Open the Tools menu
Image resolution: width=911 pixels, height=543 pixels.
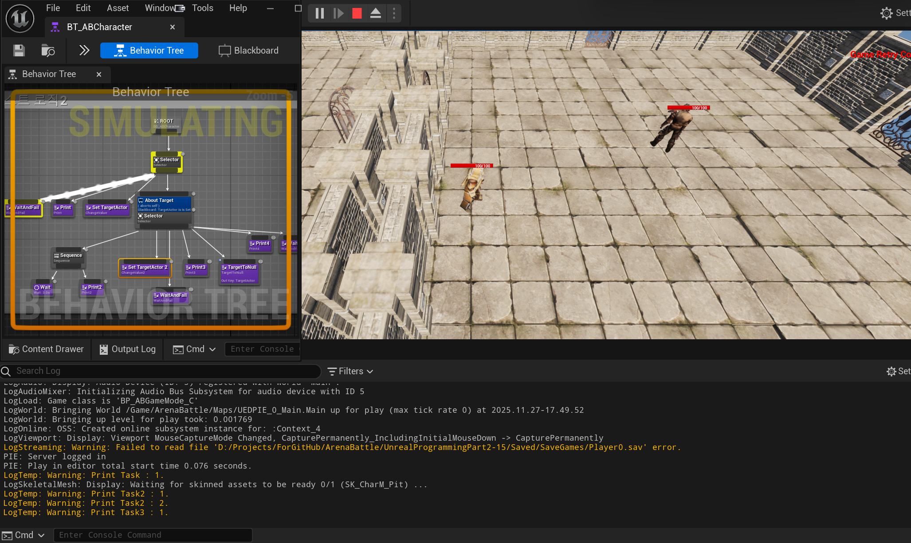pos(202,8)
